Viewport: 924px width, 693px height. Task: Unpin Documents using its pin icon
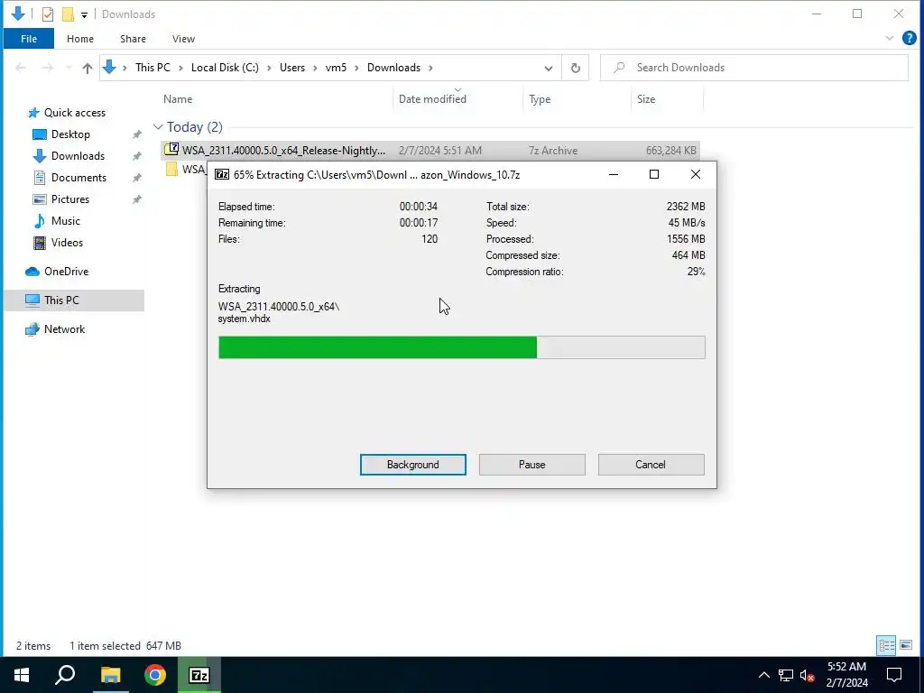click(137, 178)
